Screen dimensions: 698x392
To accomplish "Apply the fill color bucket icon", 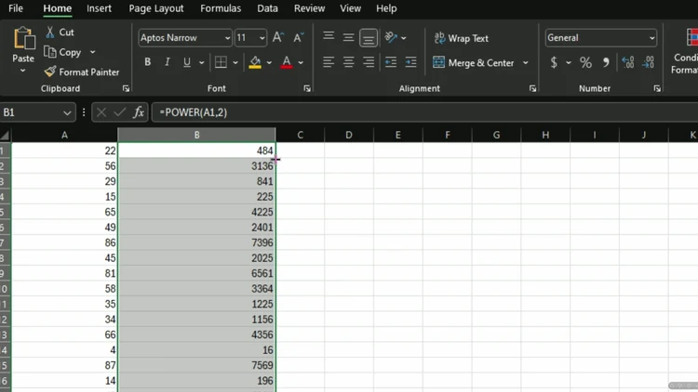I will 255,62.
